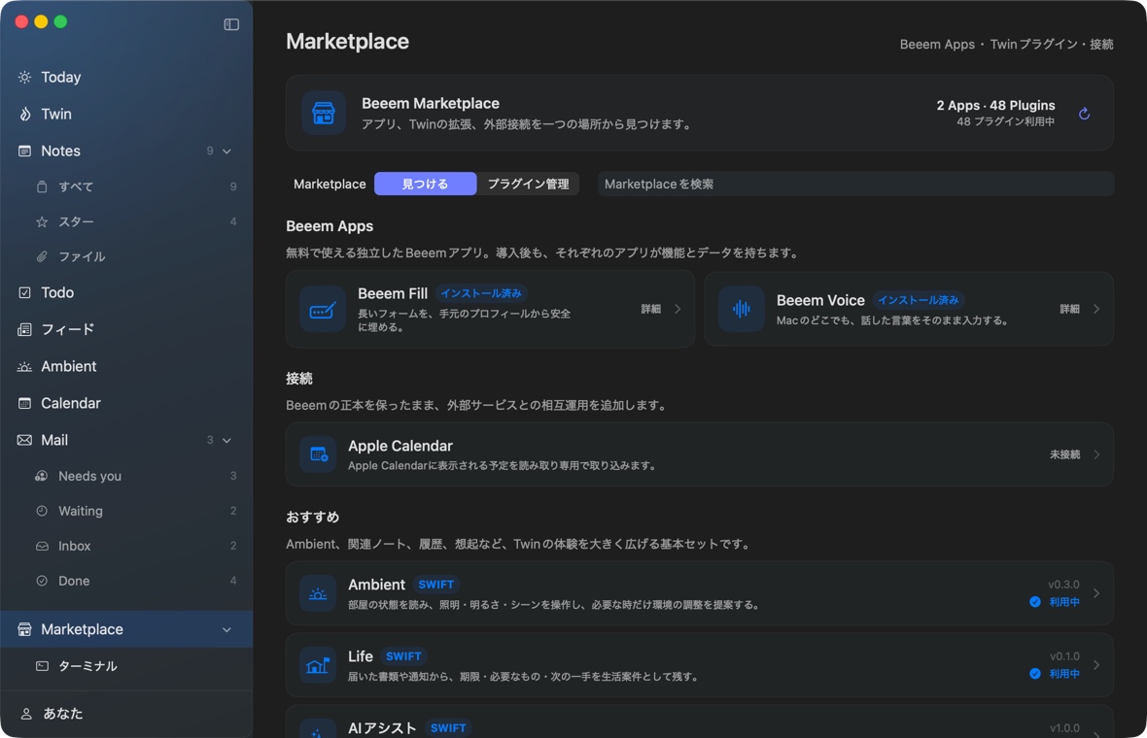1147x738 pixels.
Task: Open the Todo section
Action: point(126,292)
